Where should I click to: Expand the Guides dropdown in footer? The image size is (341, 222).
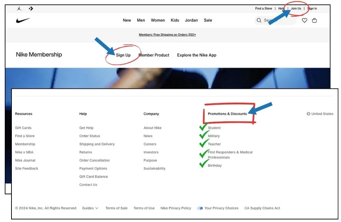[x=90, y=208]
